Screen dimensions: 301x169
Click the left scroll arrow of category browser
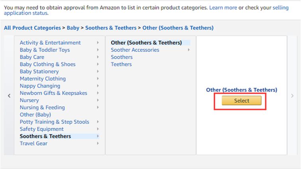[9, 96]
